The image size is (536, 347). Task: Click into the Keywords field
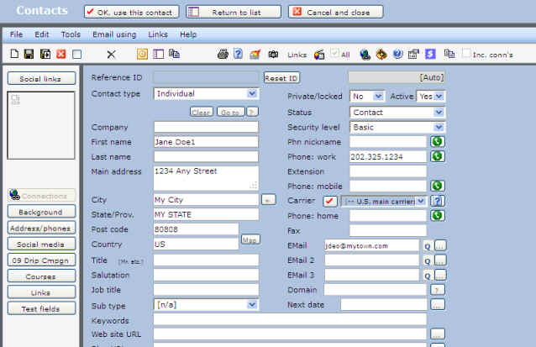click(290, 319)
